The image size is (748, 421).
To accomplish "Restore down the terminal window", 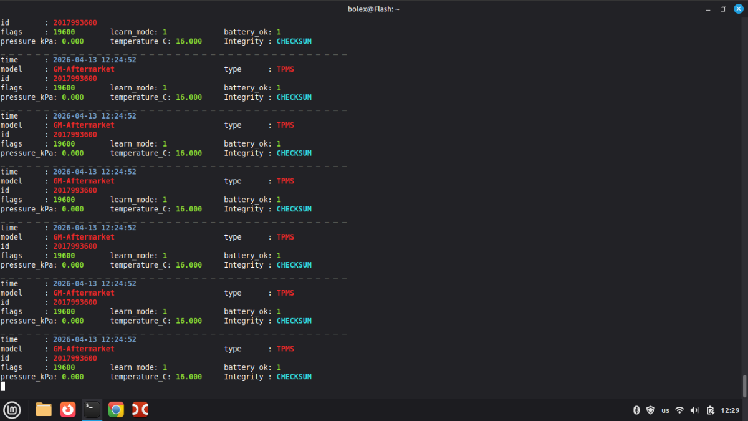I will point(723,9).
